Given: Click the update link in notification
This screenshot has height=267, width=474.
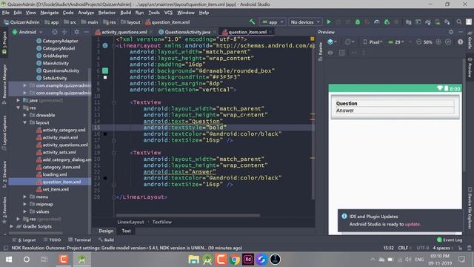Looking at the screenshot, I should coord(413,224).
